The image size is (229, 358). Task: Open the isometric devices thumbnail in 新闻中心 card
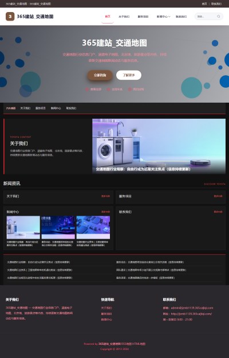(x=93, y=227)
